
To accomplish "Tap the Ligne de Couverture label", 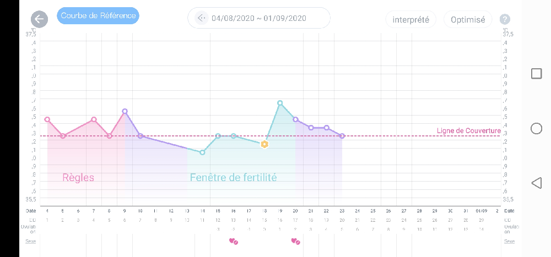I will [x=468, y=130].
